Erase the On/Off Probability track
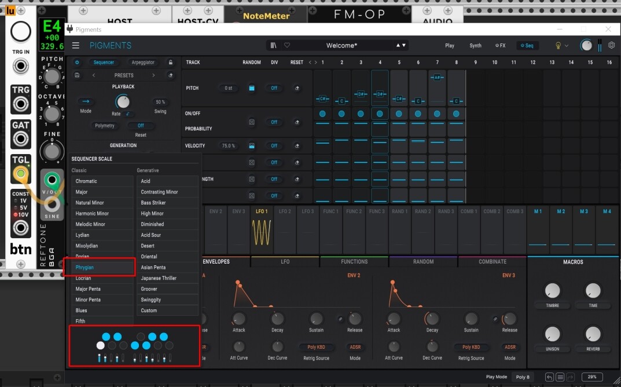 tap(297, 122)
